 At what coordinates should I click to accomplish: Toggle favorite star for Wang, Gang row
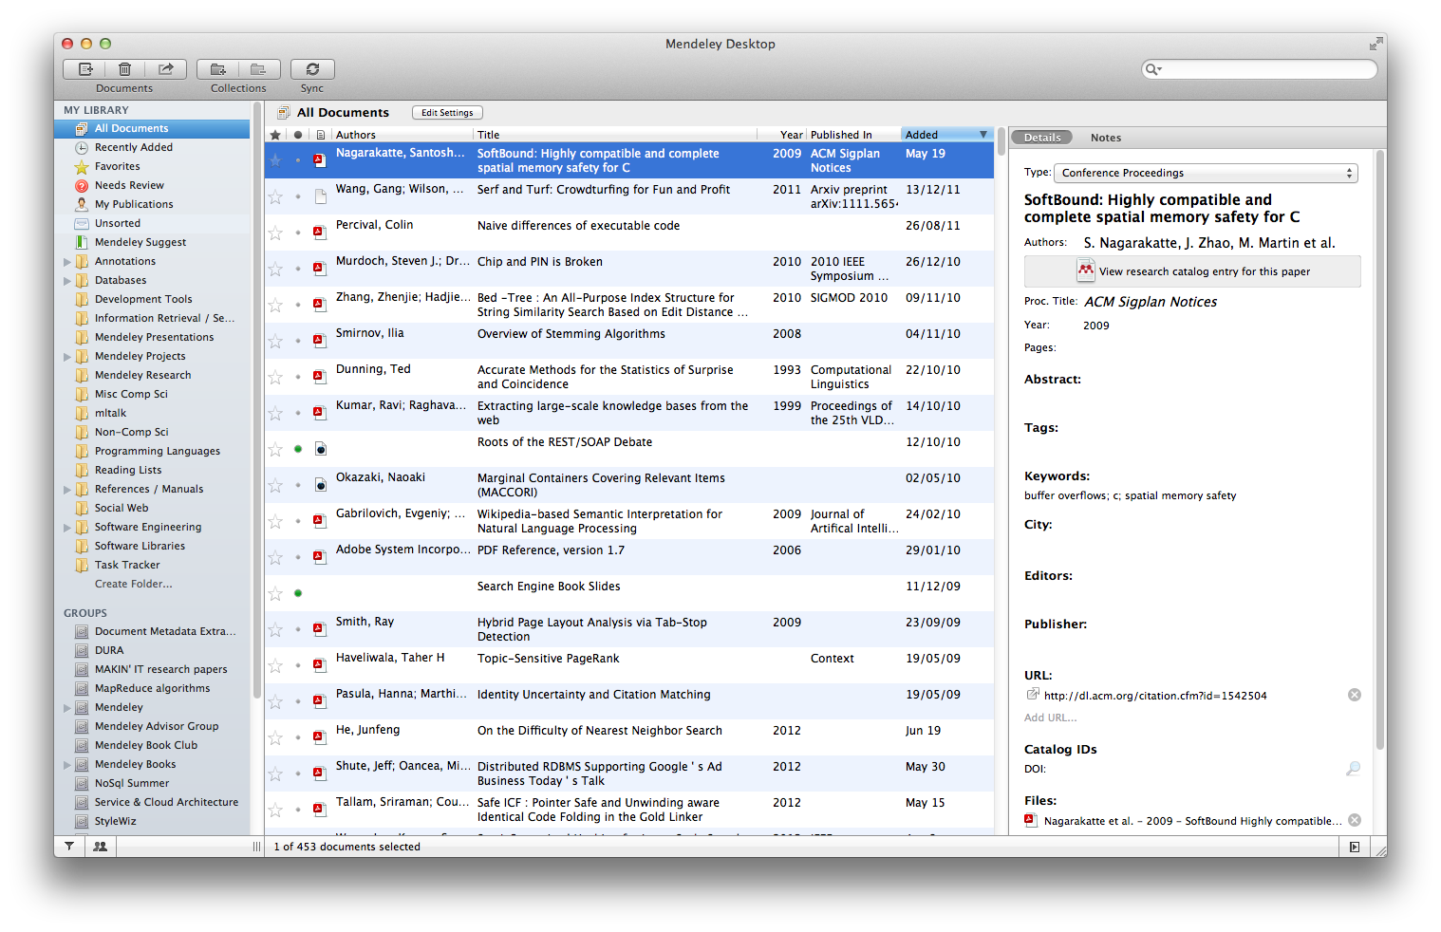click(x=275, y=196)
